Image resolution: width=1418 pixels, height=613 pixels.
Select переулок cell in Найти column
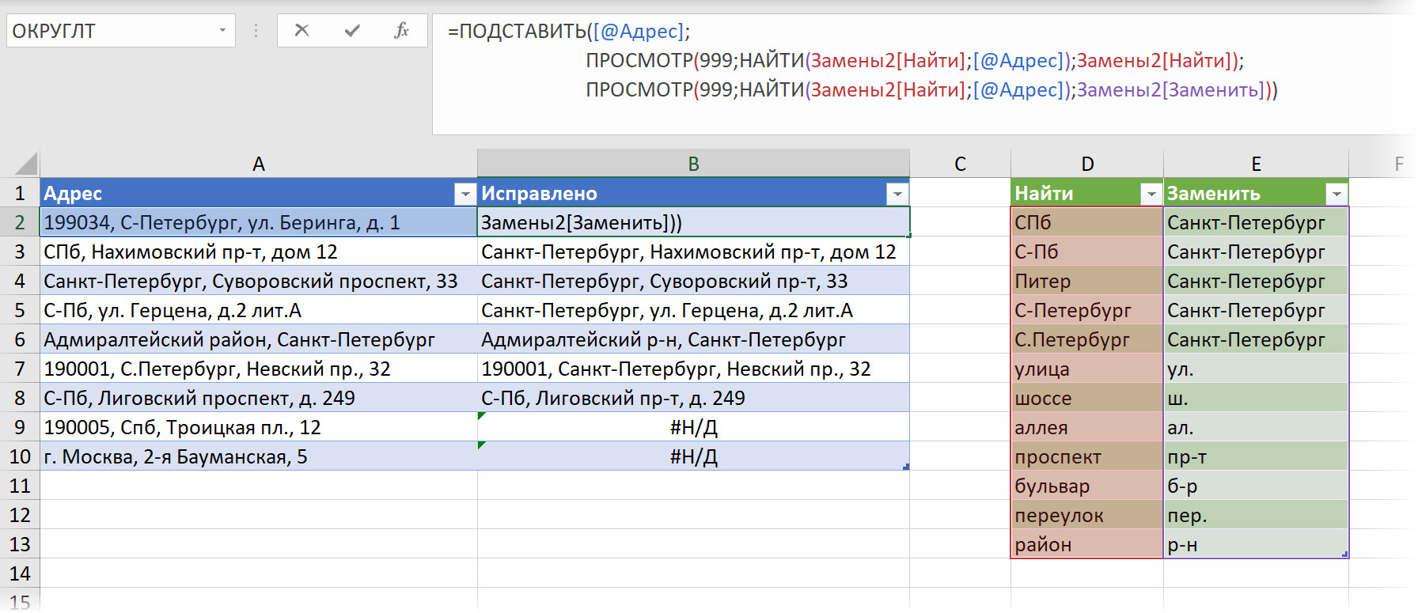(1087, 515)
